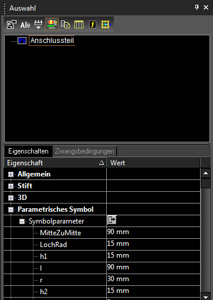Expand the Stift group
The image size is (213, 300).
click(x=11, y=186)
